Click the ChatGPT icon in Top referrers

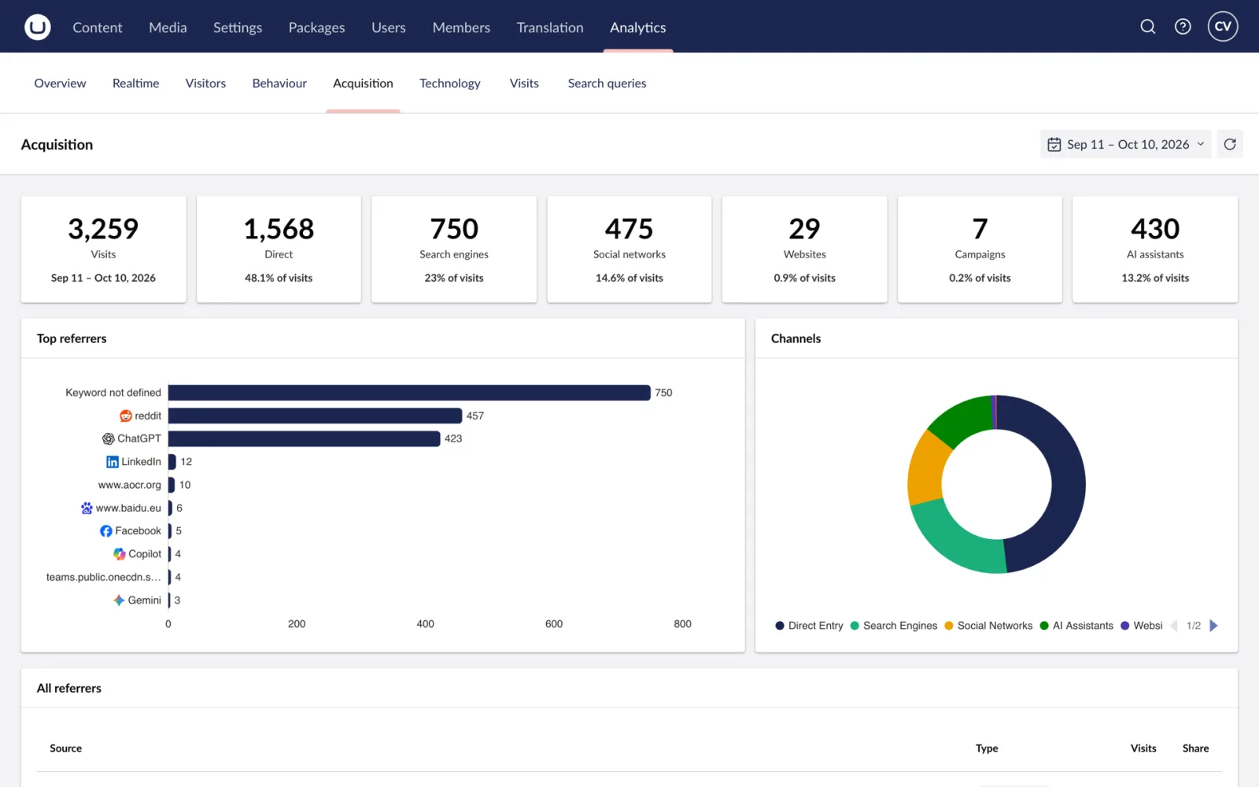[109, 438]
